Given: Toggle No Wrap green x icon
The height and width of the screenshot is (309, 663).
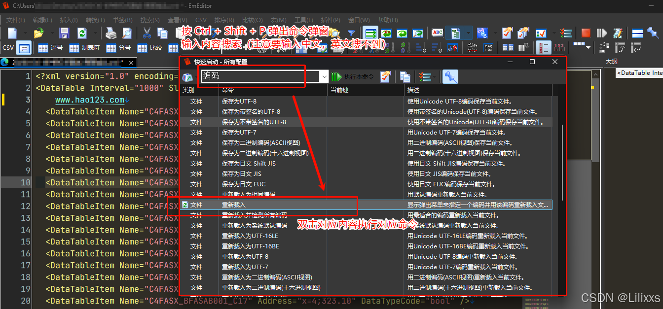Looking at the screenshot, I should (x=386, y=33).
